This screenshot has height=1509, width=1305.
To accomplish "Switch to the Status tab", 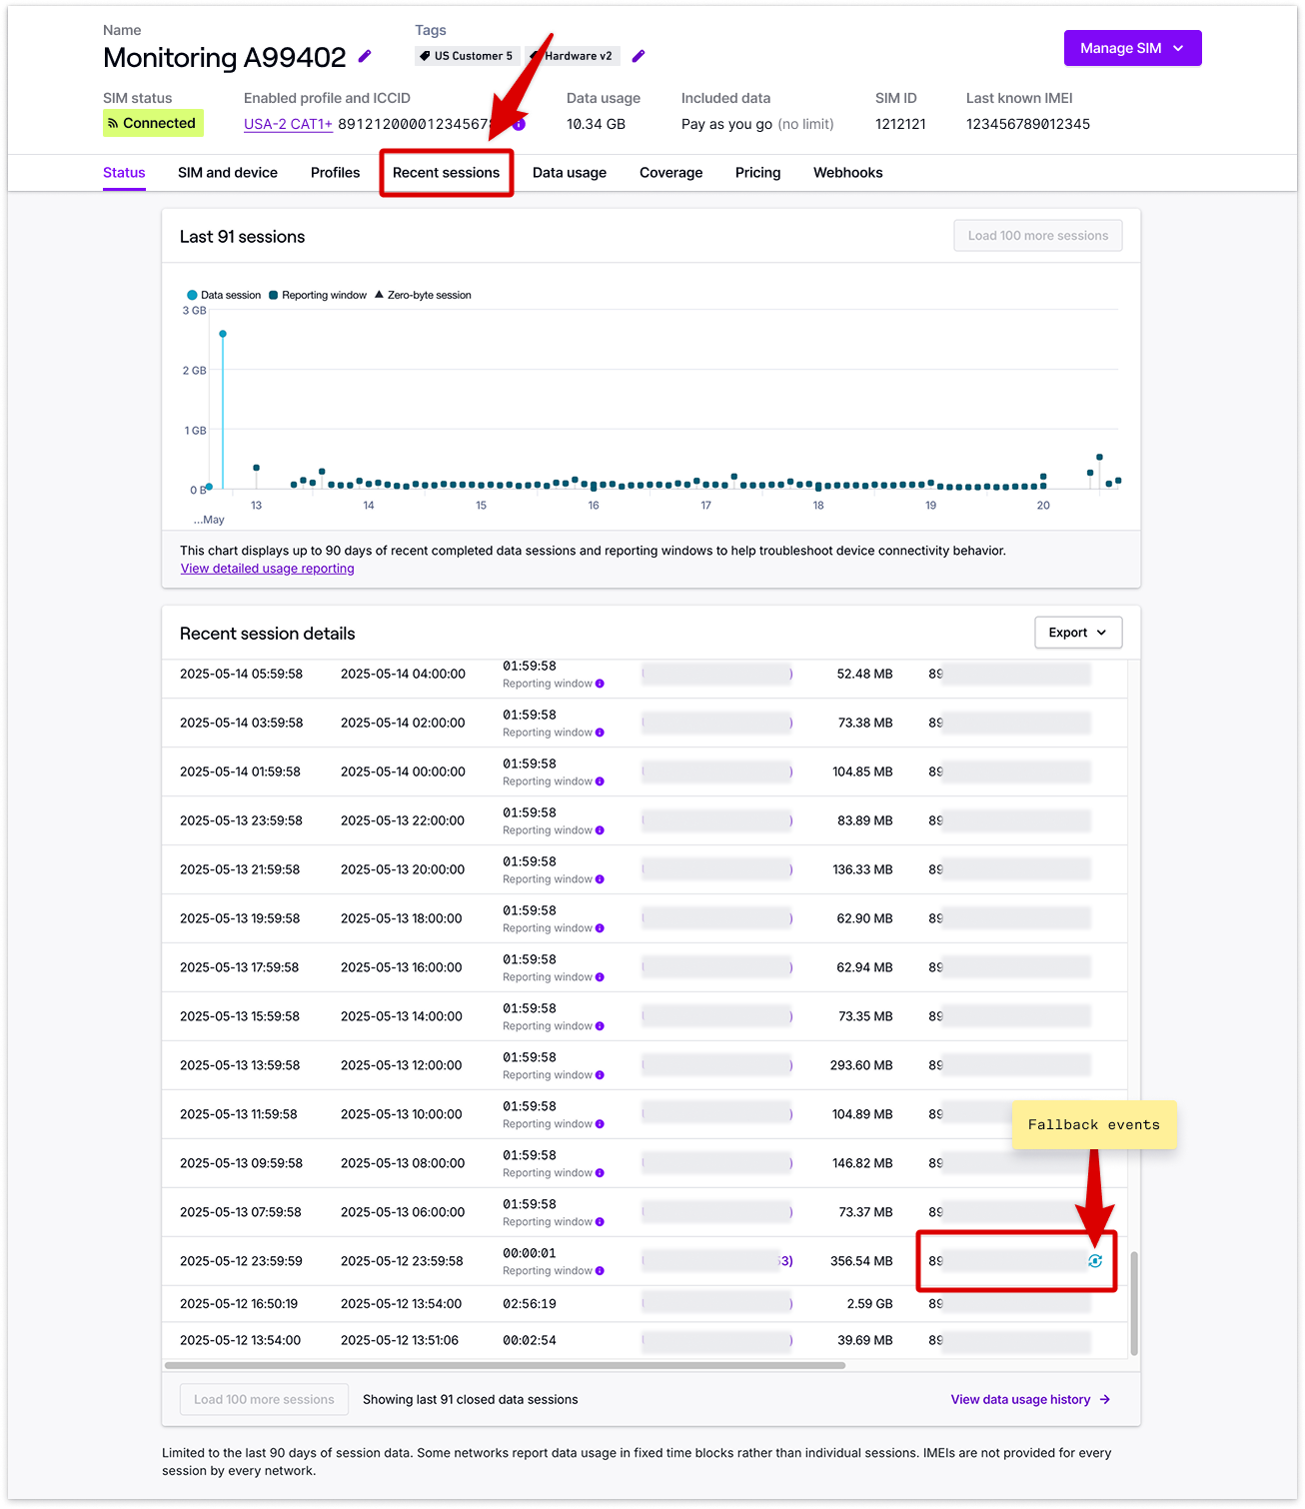I will pyautogui.click(x=124, y=173).
